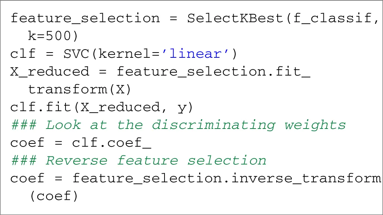Click the 'inverse_transform' method name
The width and height of the screenshot is (383, 215).
(306, 178)
